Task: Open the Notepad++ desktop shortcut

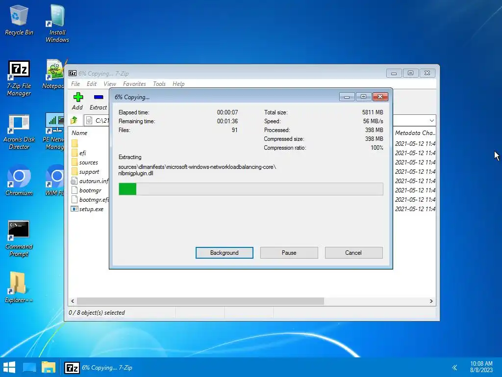Action: pos(54,75)
